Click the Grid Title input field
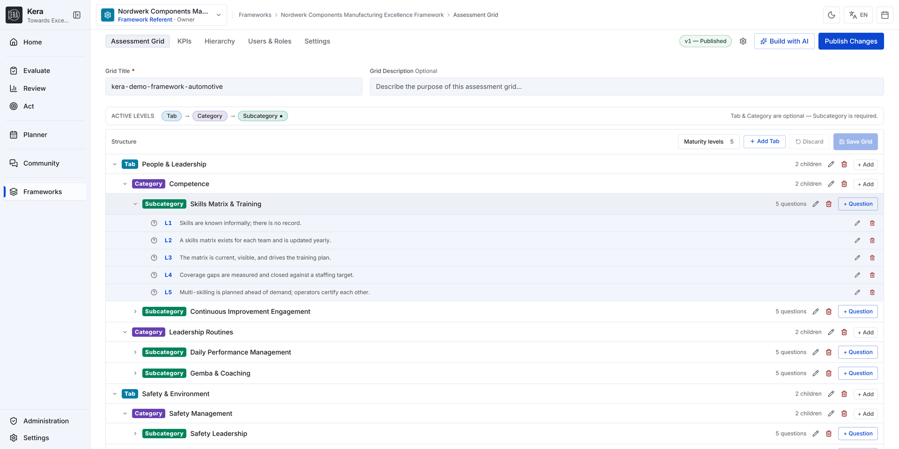The height and width of the screenshot is (449, 899). pos(234,87)
